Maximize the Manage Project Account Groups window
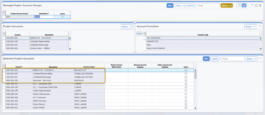The width and height of the screenshot is (265, 115). [x=256, y=6]
